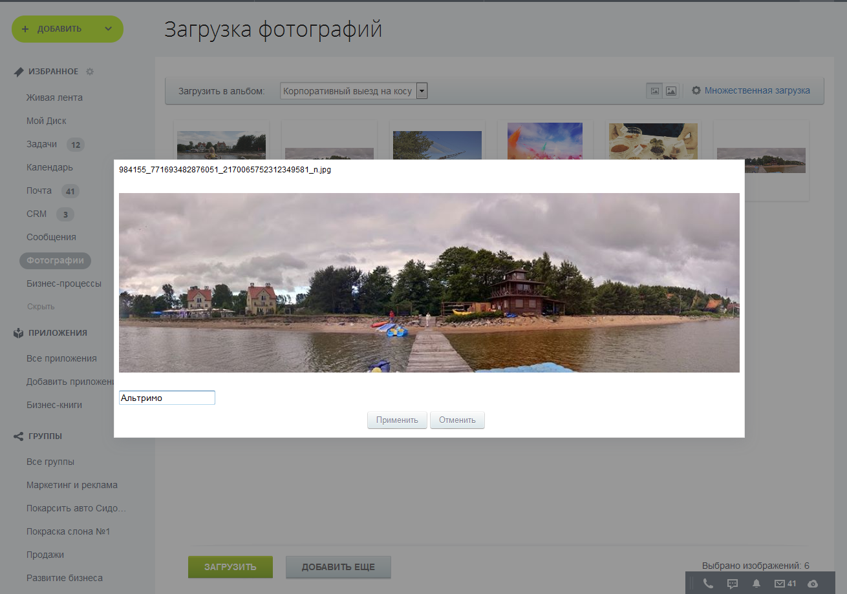Click the panorama photo preview in dialog
This screenshot has width=847, height=594.
429,283
